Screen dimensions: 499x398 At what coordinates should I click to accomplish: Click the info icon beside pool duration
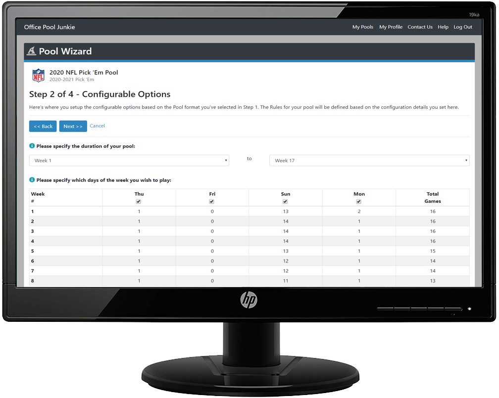point(32,146)
